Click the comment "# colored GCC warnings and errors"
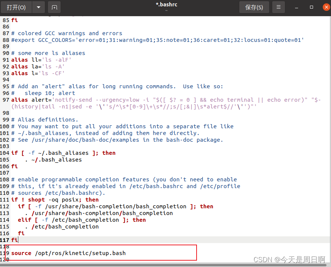This screenshot has height=267, width=331. click(67, 33)
